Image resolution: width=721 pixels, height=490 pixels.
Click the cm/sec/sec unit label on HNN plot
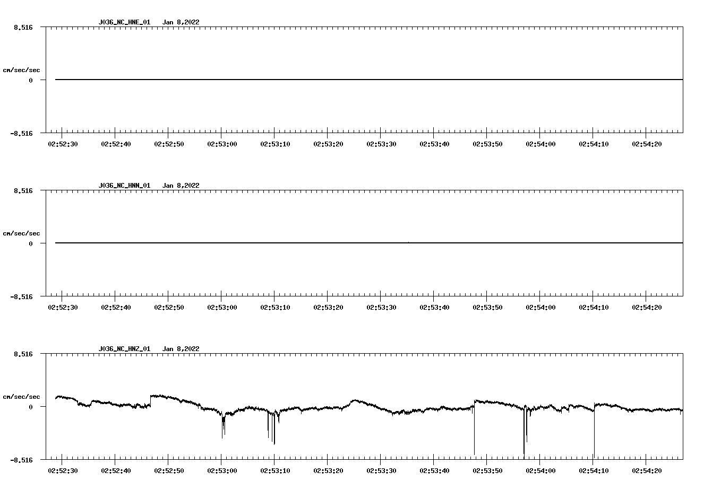tap(21, 233)
